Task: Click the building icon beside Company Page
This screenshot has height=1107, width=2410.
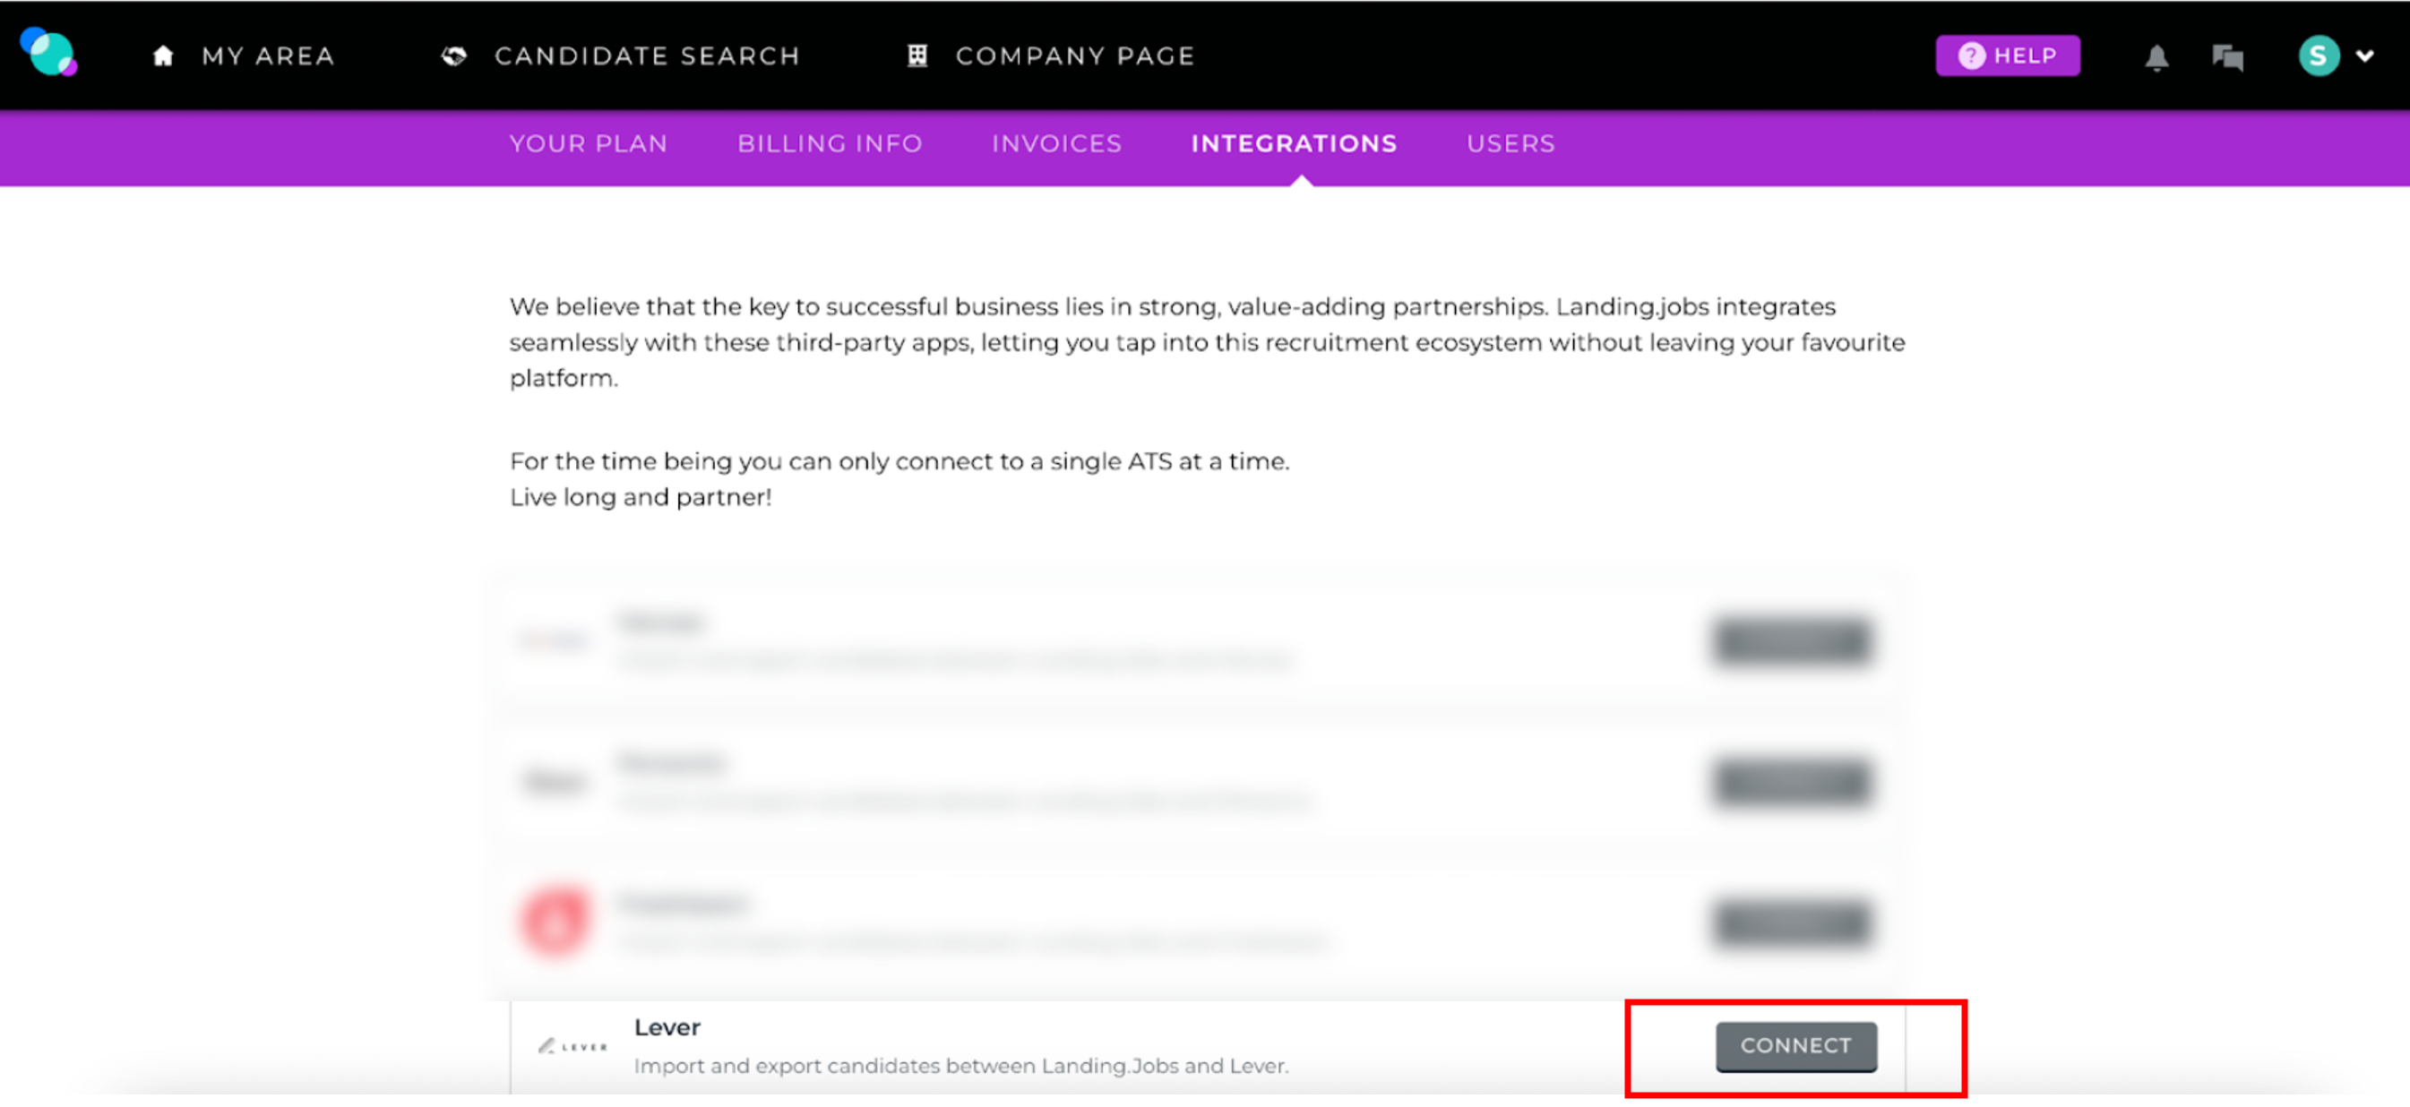Action: click(x=917, y=56)
